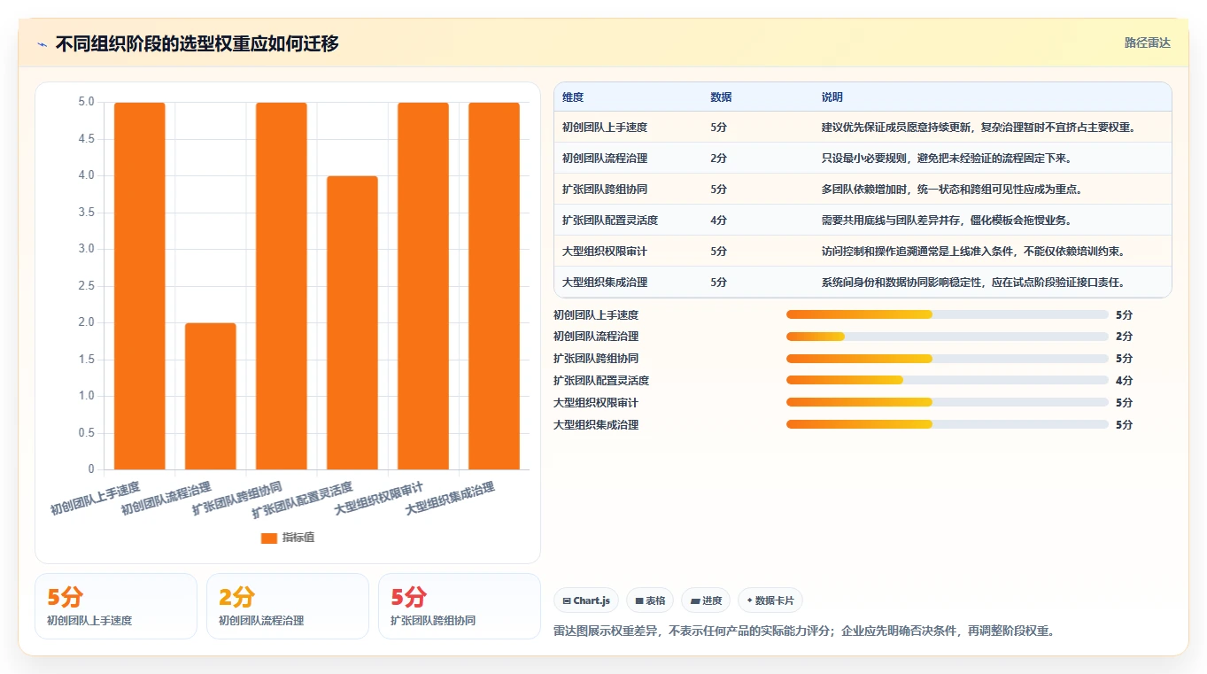Open the 5分 扩张团队跨组协同 data card

click(460, 606)
